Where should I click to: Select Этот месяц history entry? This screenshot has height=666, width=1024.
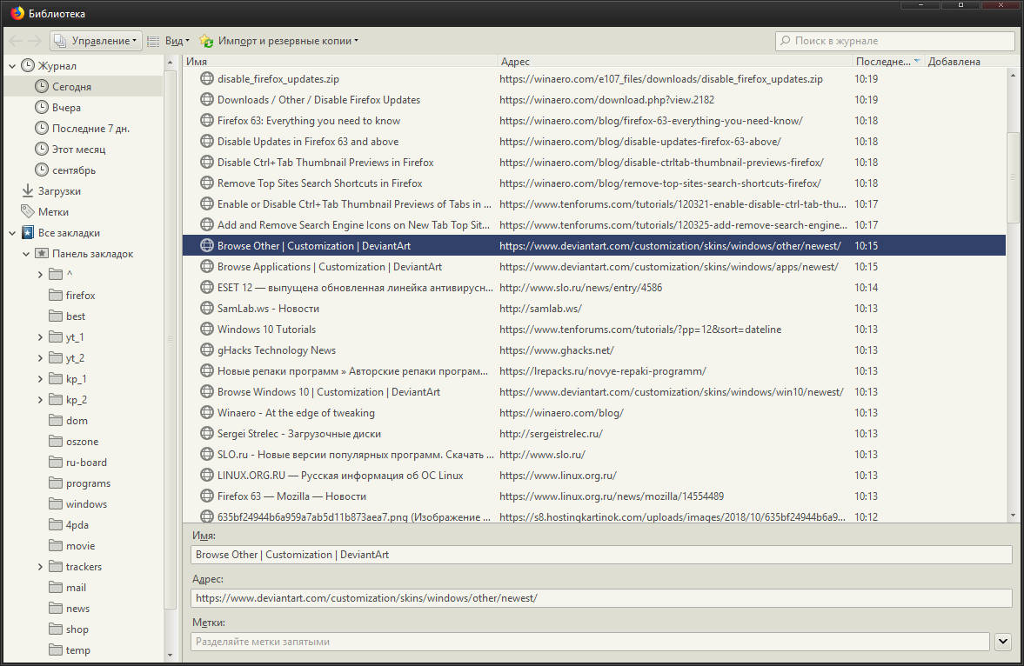point(78,150)
